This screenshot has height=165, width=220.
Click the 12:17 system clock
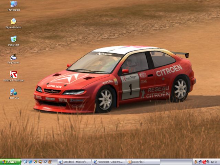(x=214, y=162)
